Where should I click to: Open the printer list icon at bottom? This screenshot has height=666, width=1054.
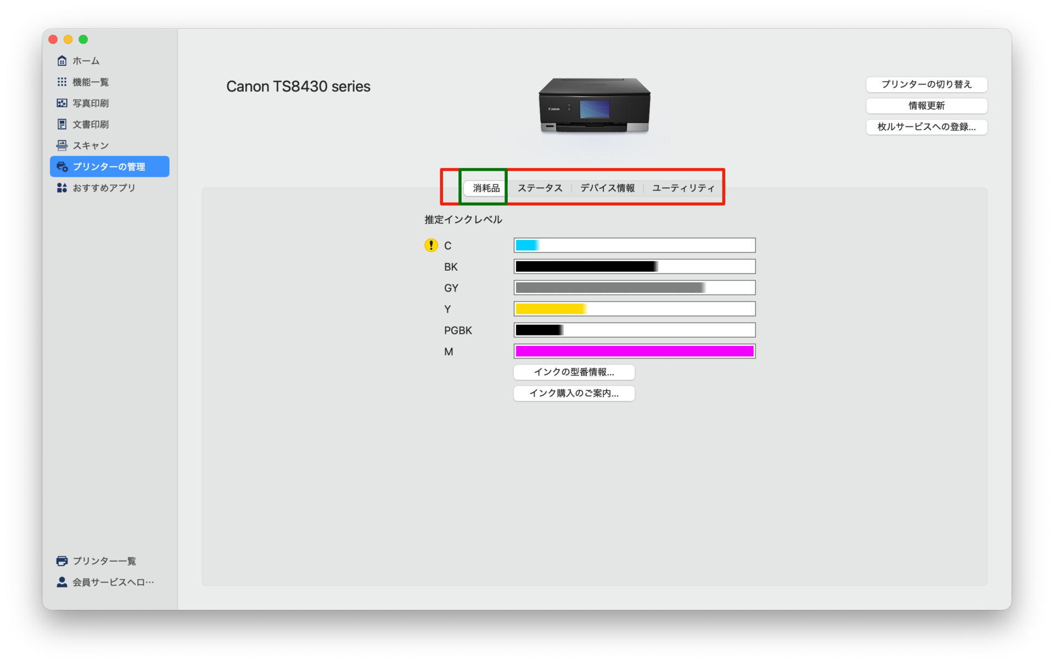[x=62, y=561]
